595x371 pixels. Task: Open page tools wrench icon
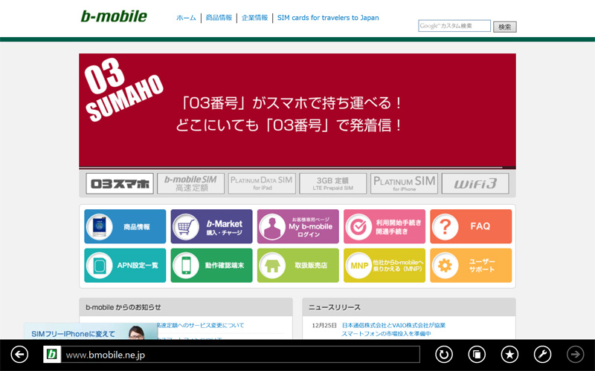click(x=543, y=355)
